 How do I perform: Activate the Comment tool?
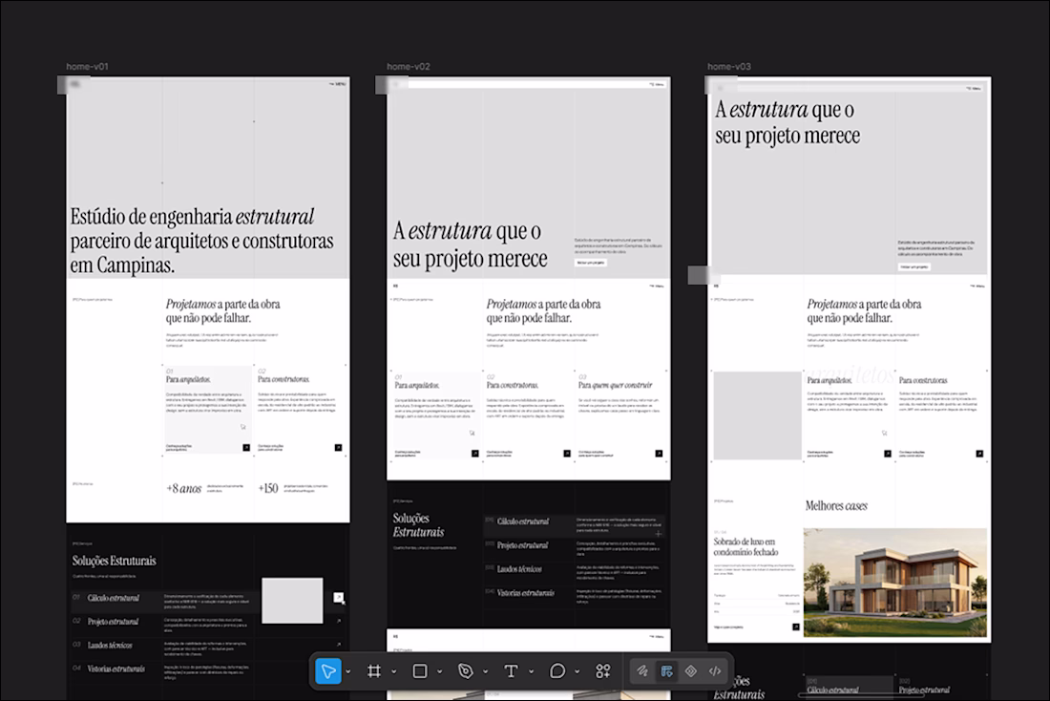tap(557, 671)
